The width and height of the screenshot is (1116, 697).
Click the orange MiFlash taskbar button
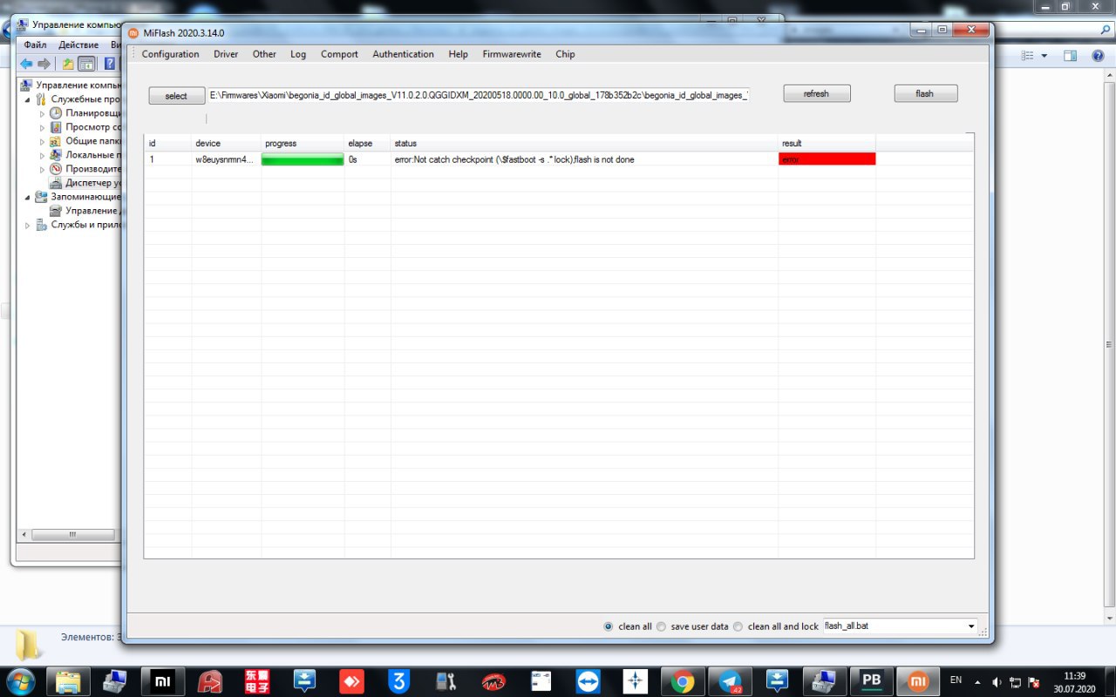[x=918, y=681]
